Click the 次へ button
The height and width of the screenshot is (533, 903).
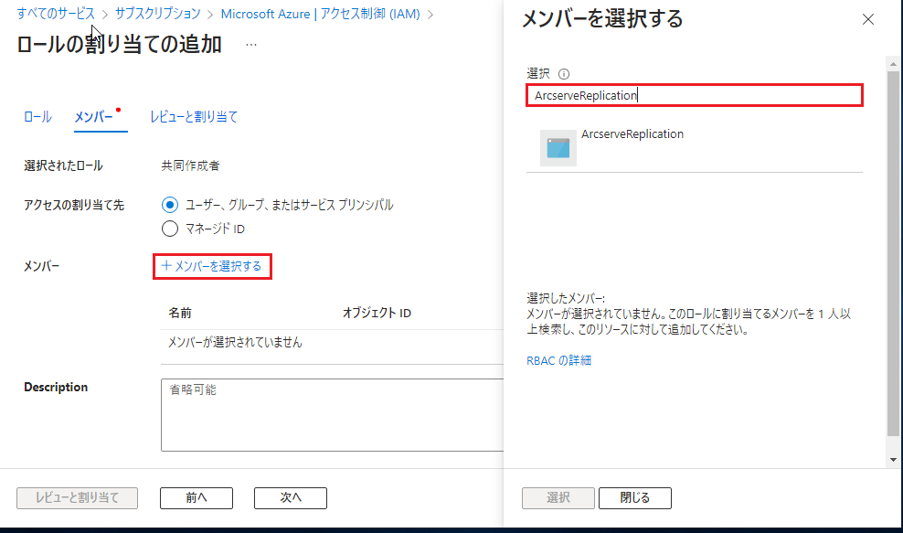291,498
